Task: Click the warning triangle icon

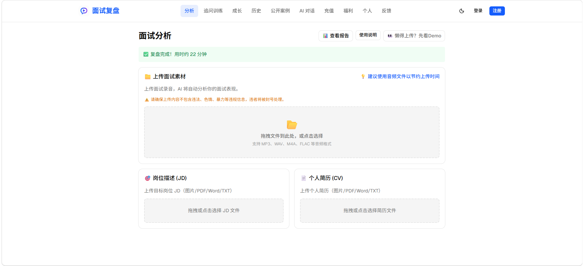Action: point(147,100)
